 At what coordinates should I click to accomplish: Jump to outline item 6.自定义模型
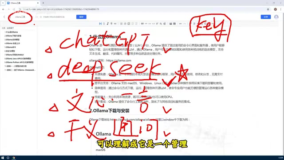point(10,51)
